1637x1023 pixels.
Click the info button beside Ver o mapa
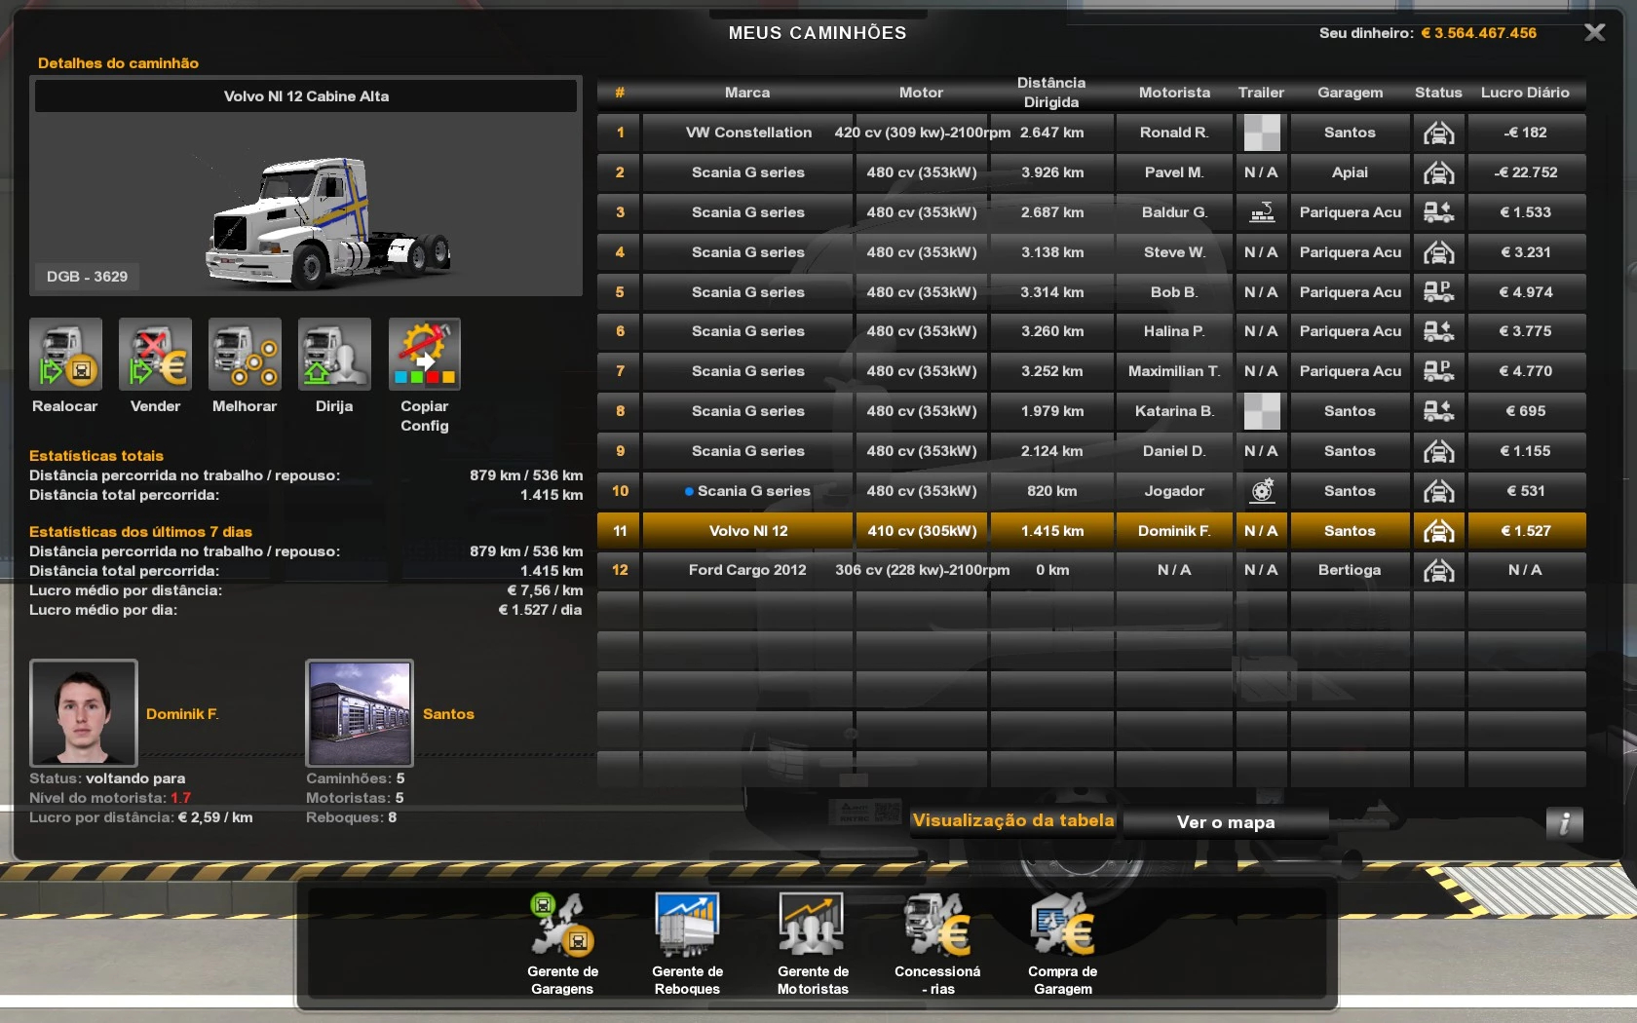click(x=1564, y=823)
